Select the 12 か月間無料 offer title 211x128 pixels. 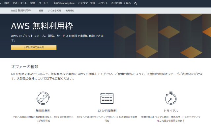pyautogui.click(x=107, y=111)
